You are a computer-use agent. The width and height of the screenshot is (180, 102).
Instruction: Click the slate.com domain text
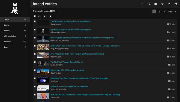point(55,98)
